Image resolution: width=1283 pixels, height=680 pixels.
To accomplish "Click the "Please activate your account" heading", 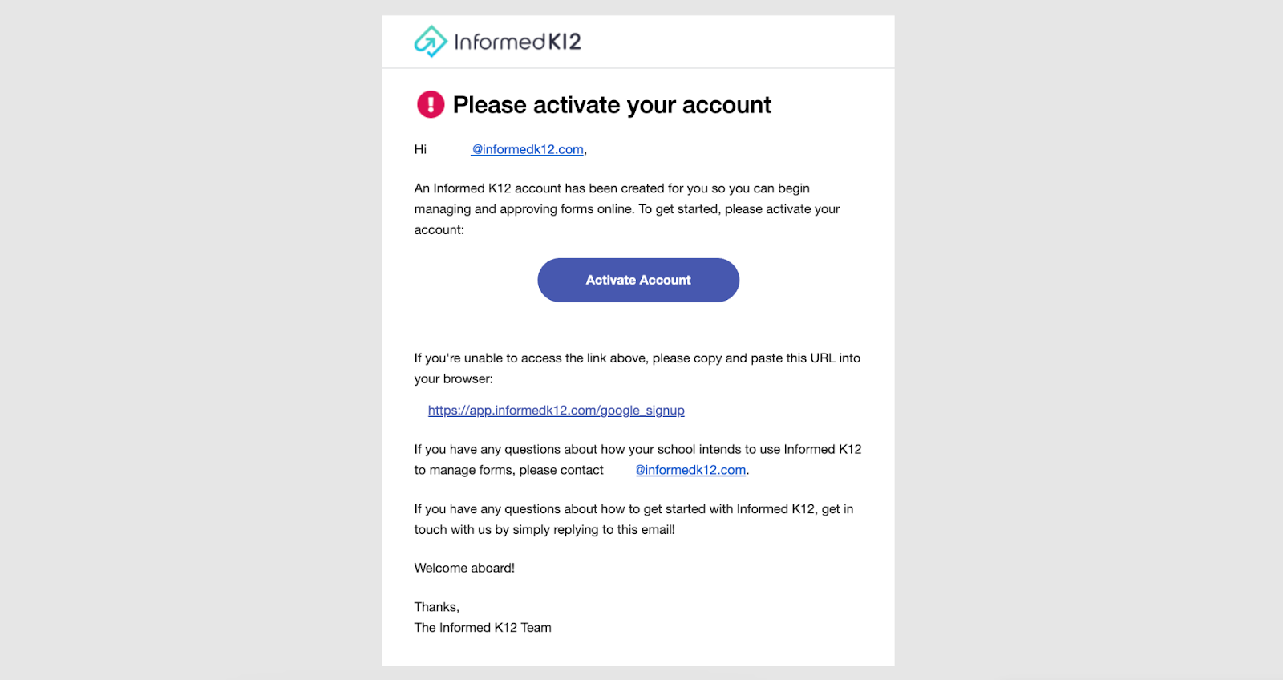I will point(612,105).
